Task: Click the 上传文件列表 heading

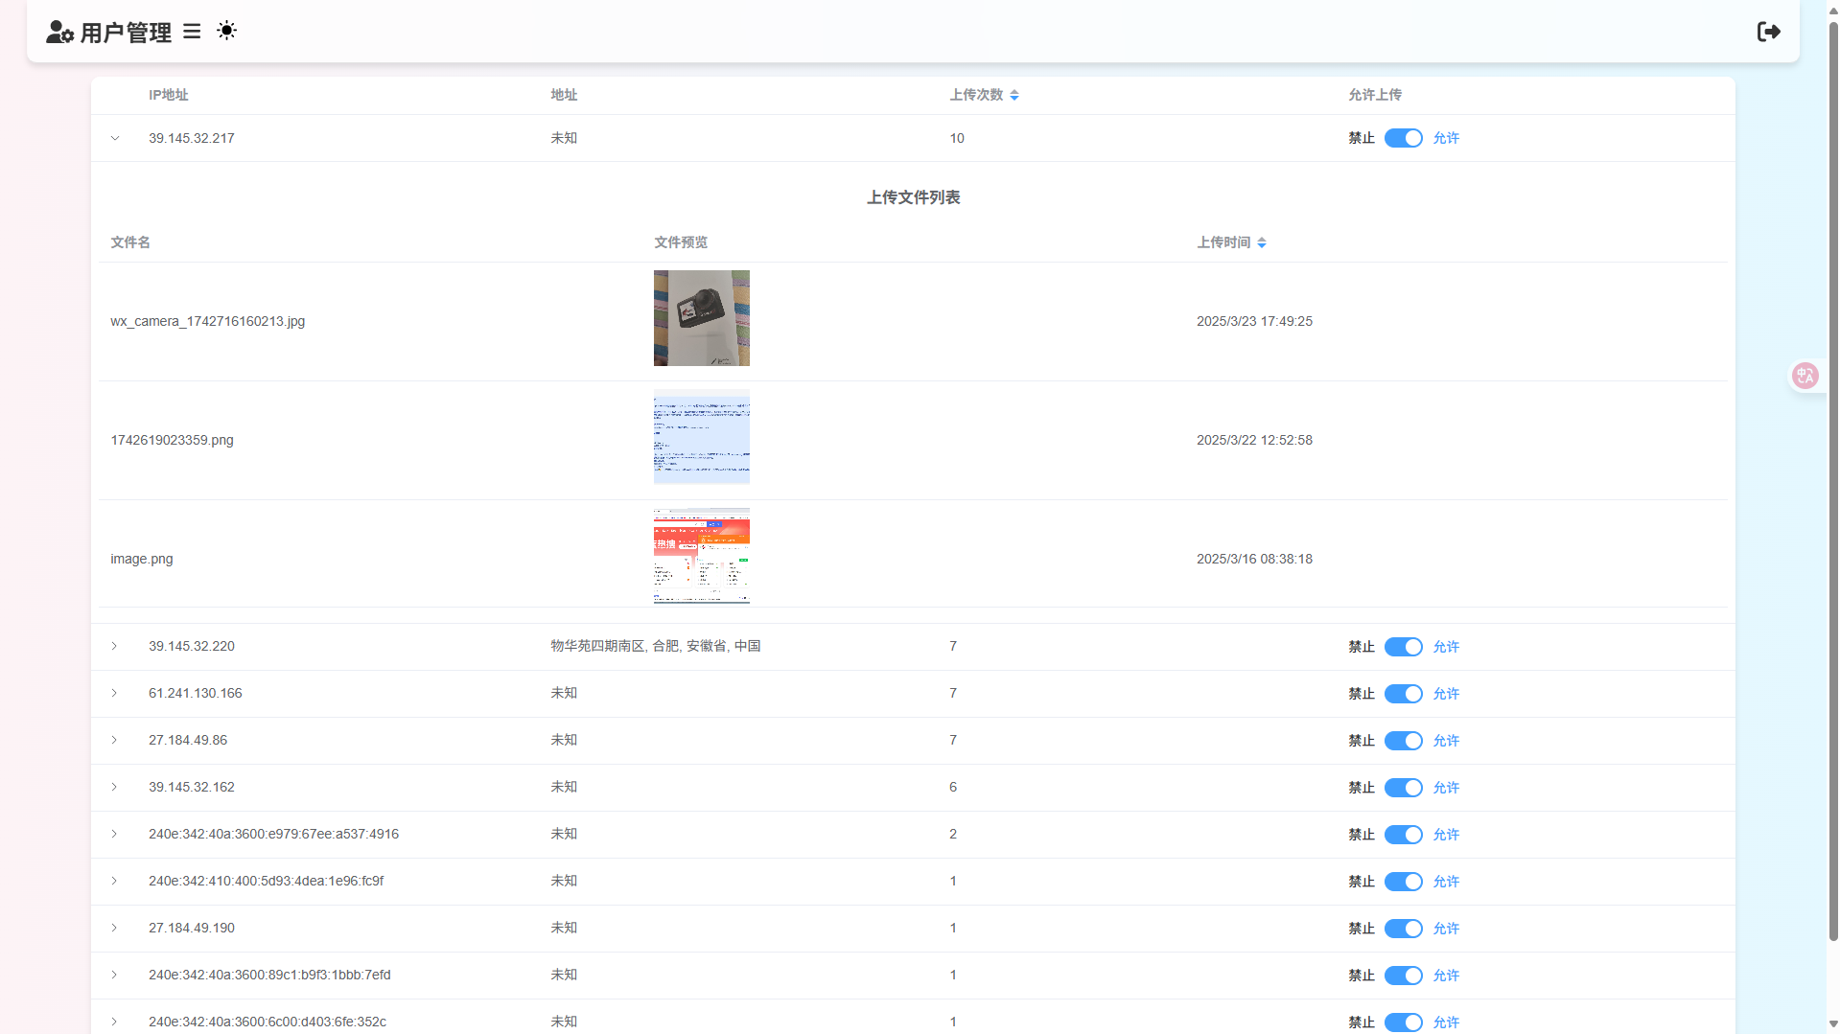Action: point(914,197)
